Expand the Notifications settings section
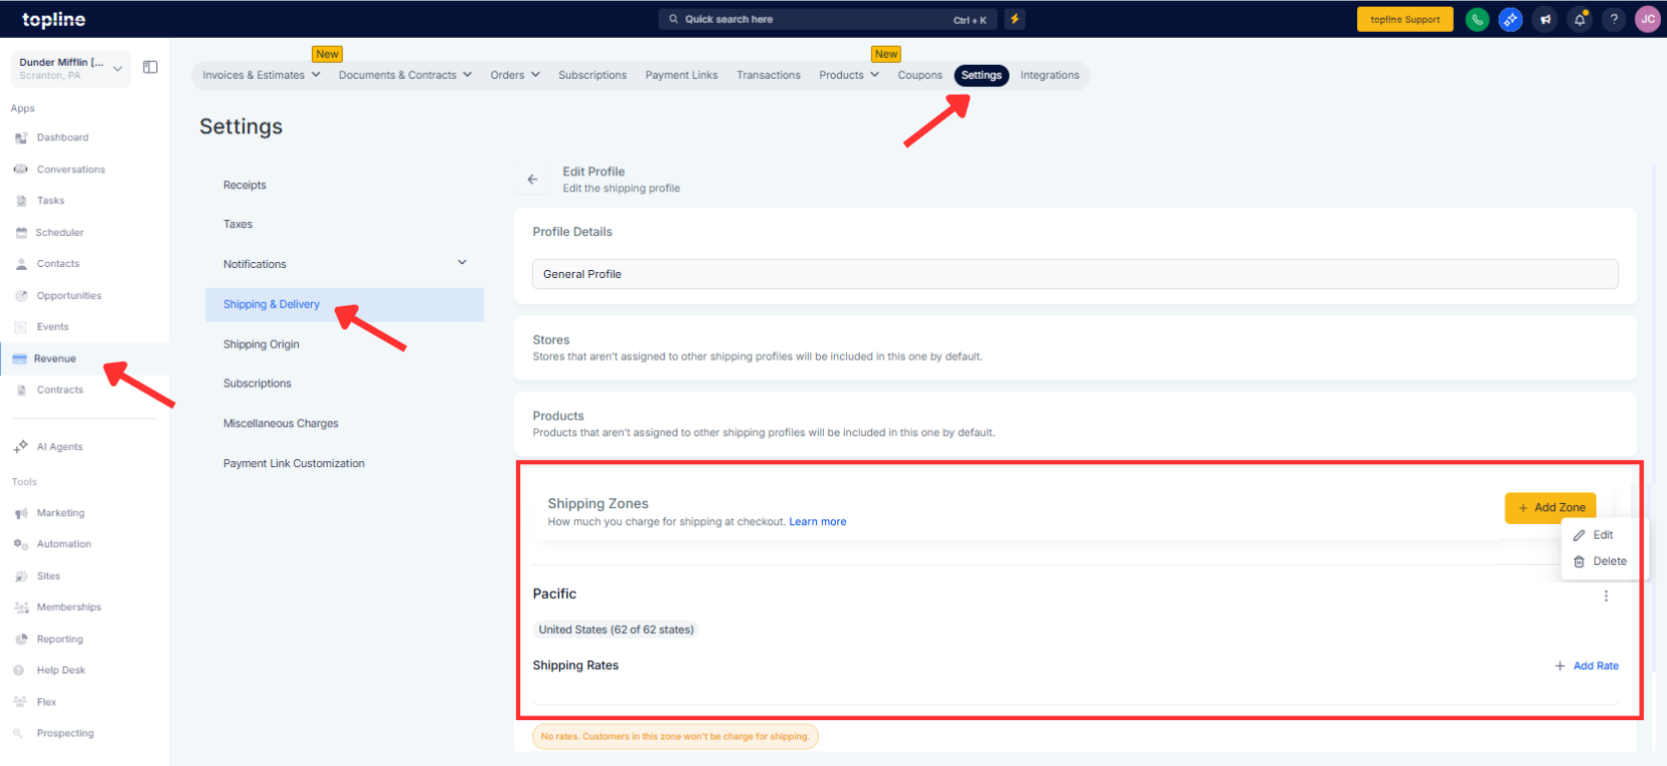The image size is (1667, 766). tap(461, 263)
